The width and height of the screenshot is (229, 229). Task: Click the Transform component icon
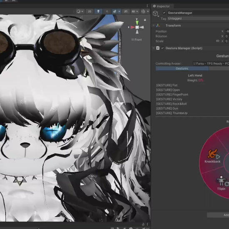click(x=158, y=25)
